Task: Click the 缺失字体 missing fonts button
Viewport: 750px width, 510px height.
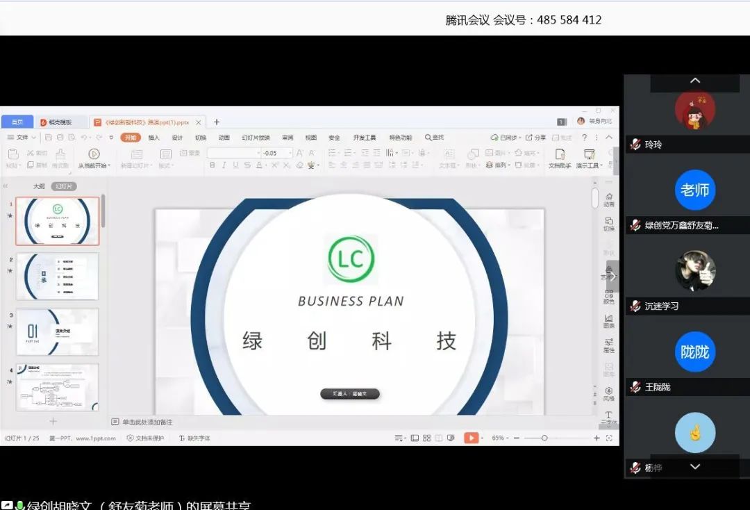Action: pos(194,438)
